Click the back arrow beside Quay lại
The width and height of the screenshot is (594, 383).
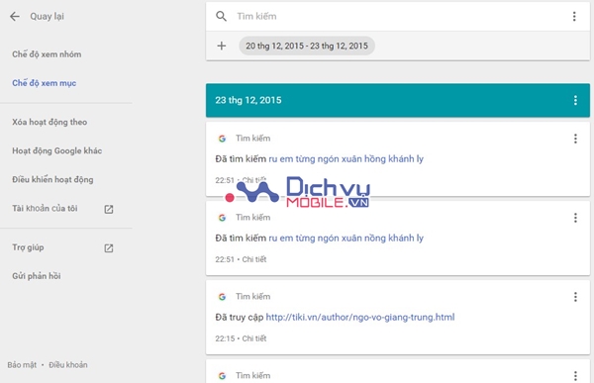pos(15,16)
